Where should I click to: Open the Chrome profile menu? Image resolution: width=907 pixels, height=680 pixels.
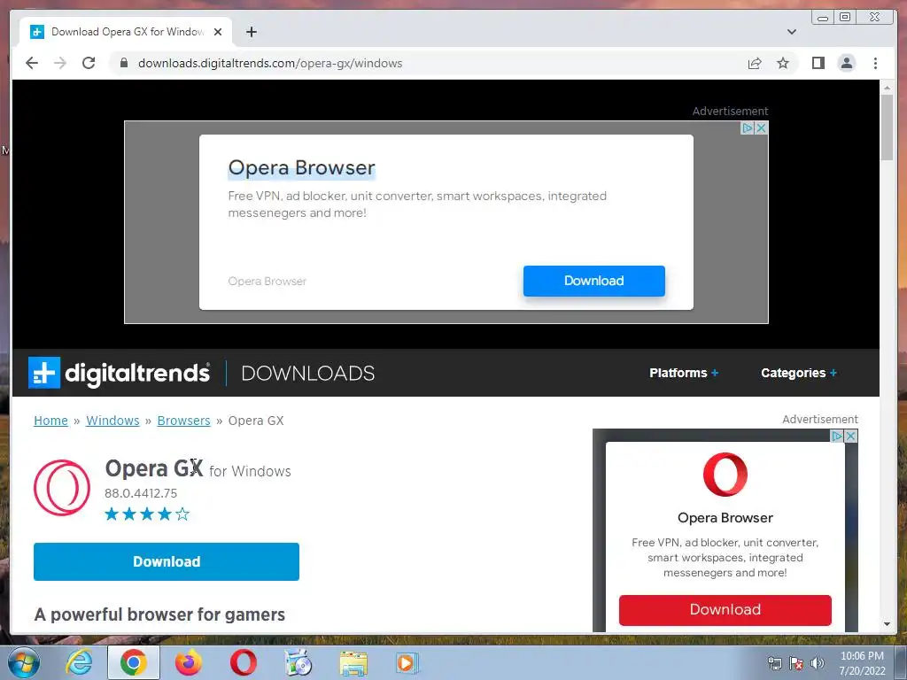point(846,63)
